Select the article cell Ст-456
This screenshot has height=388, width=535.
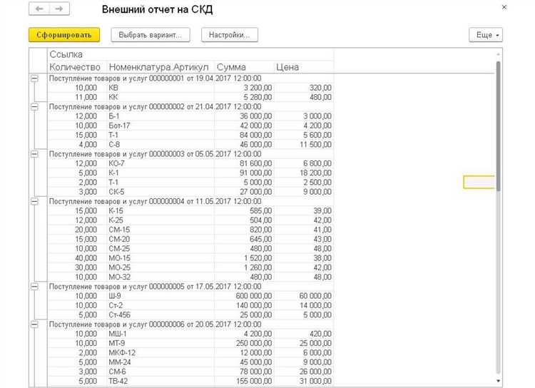pyautogui.click(x=160, y=315)
